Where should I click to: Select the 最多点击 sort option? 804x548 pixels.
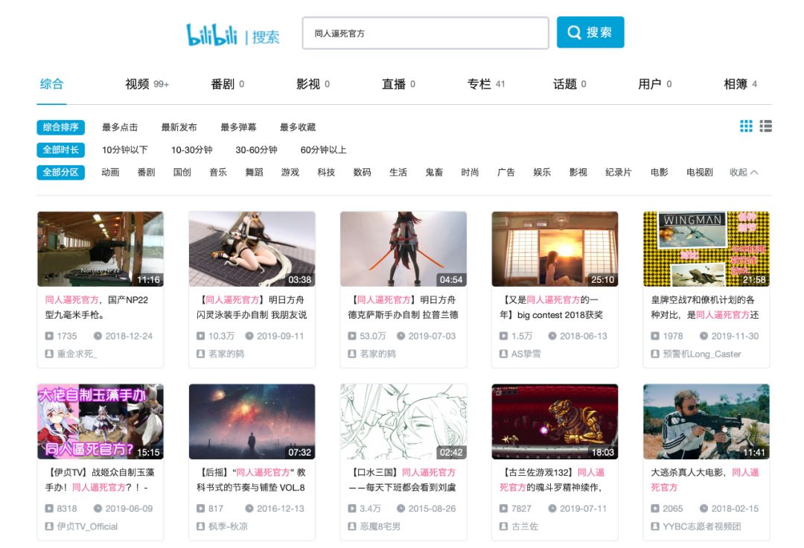coord(120,127)
